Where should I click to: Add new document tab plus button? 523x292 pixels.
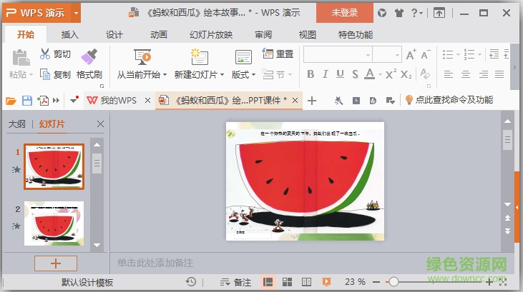pyautogui.click(x=312, y=100)
